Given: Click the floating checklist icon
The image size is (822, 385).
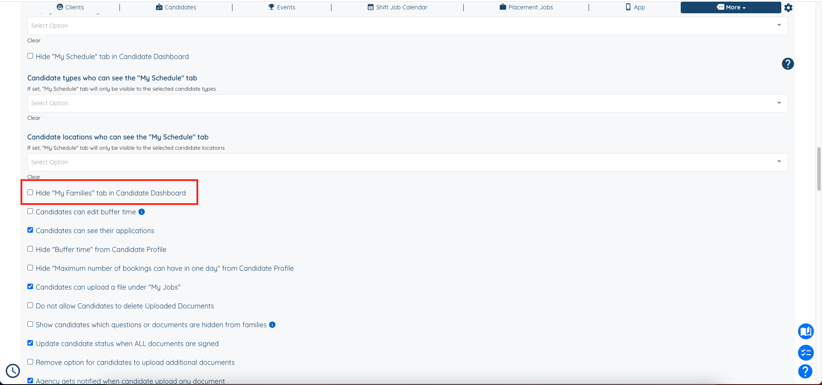Looking at the screenshot, I should [805, 353].
